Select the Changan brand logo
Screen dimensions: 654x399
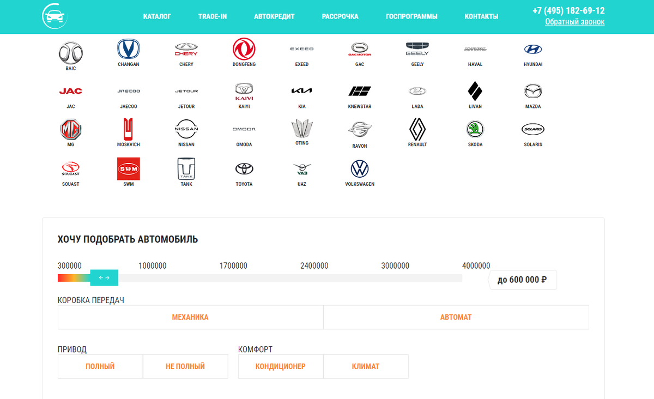(129, 49)
